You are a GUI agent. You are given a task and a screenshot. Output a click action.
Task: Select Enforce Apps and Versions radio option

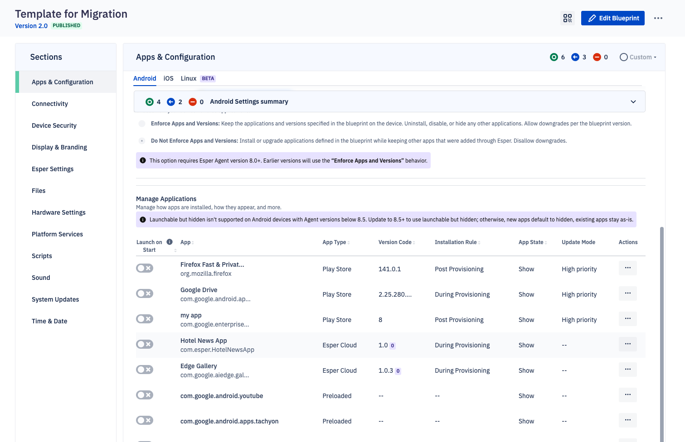142,124
